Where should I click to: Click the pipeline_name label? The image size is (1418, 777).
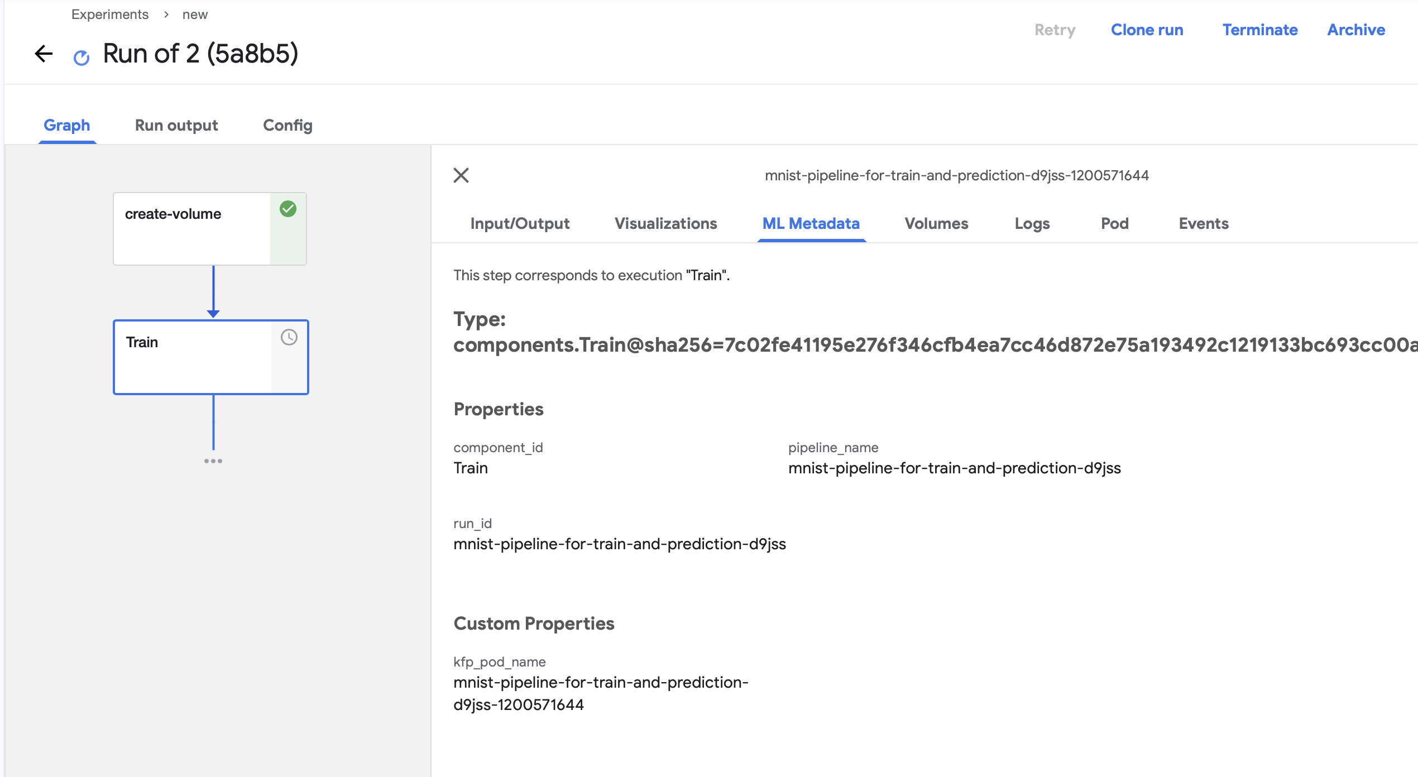(x=833, y=448)
